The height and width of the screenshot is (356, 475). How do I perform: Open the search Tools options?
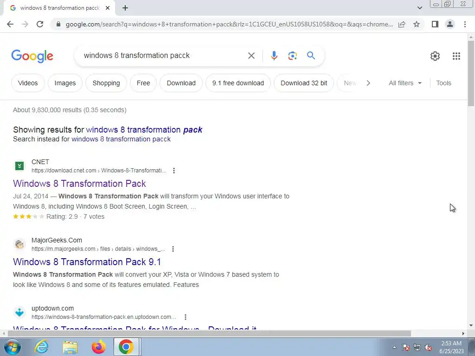tap(443, 83)
